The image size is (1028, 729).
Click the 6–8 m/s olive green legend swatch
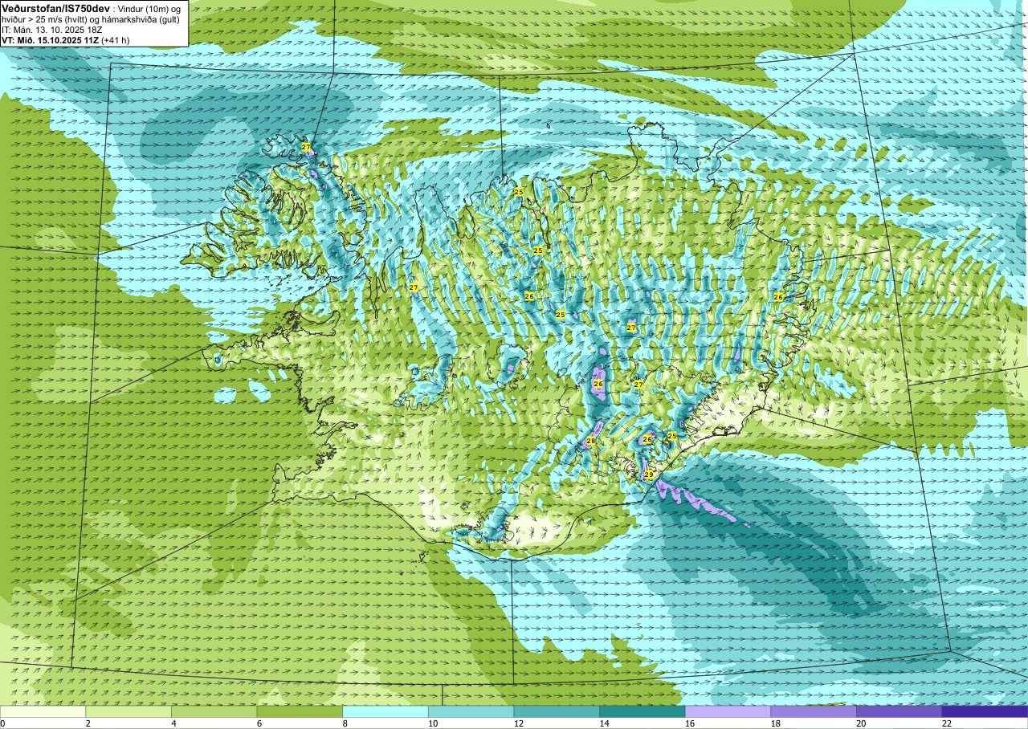point(300,711)
